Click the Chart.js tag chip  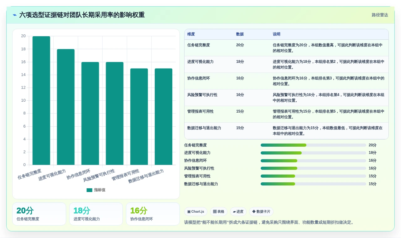196,211
